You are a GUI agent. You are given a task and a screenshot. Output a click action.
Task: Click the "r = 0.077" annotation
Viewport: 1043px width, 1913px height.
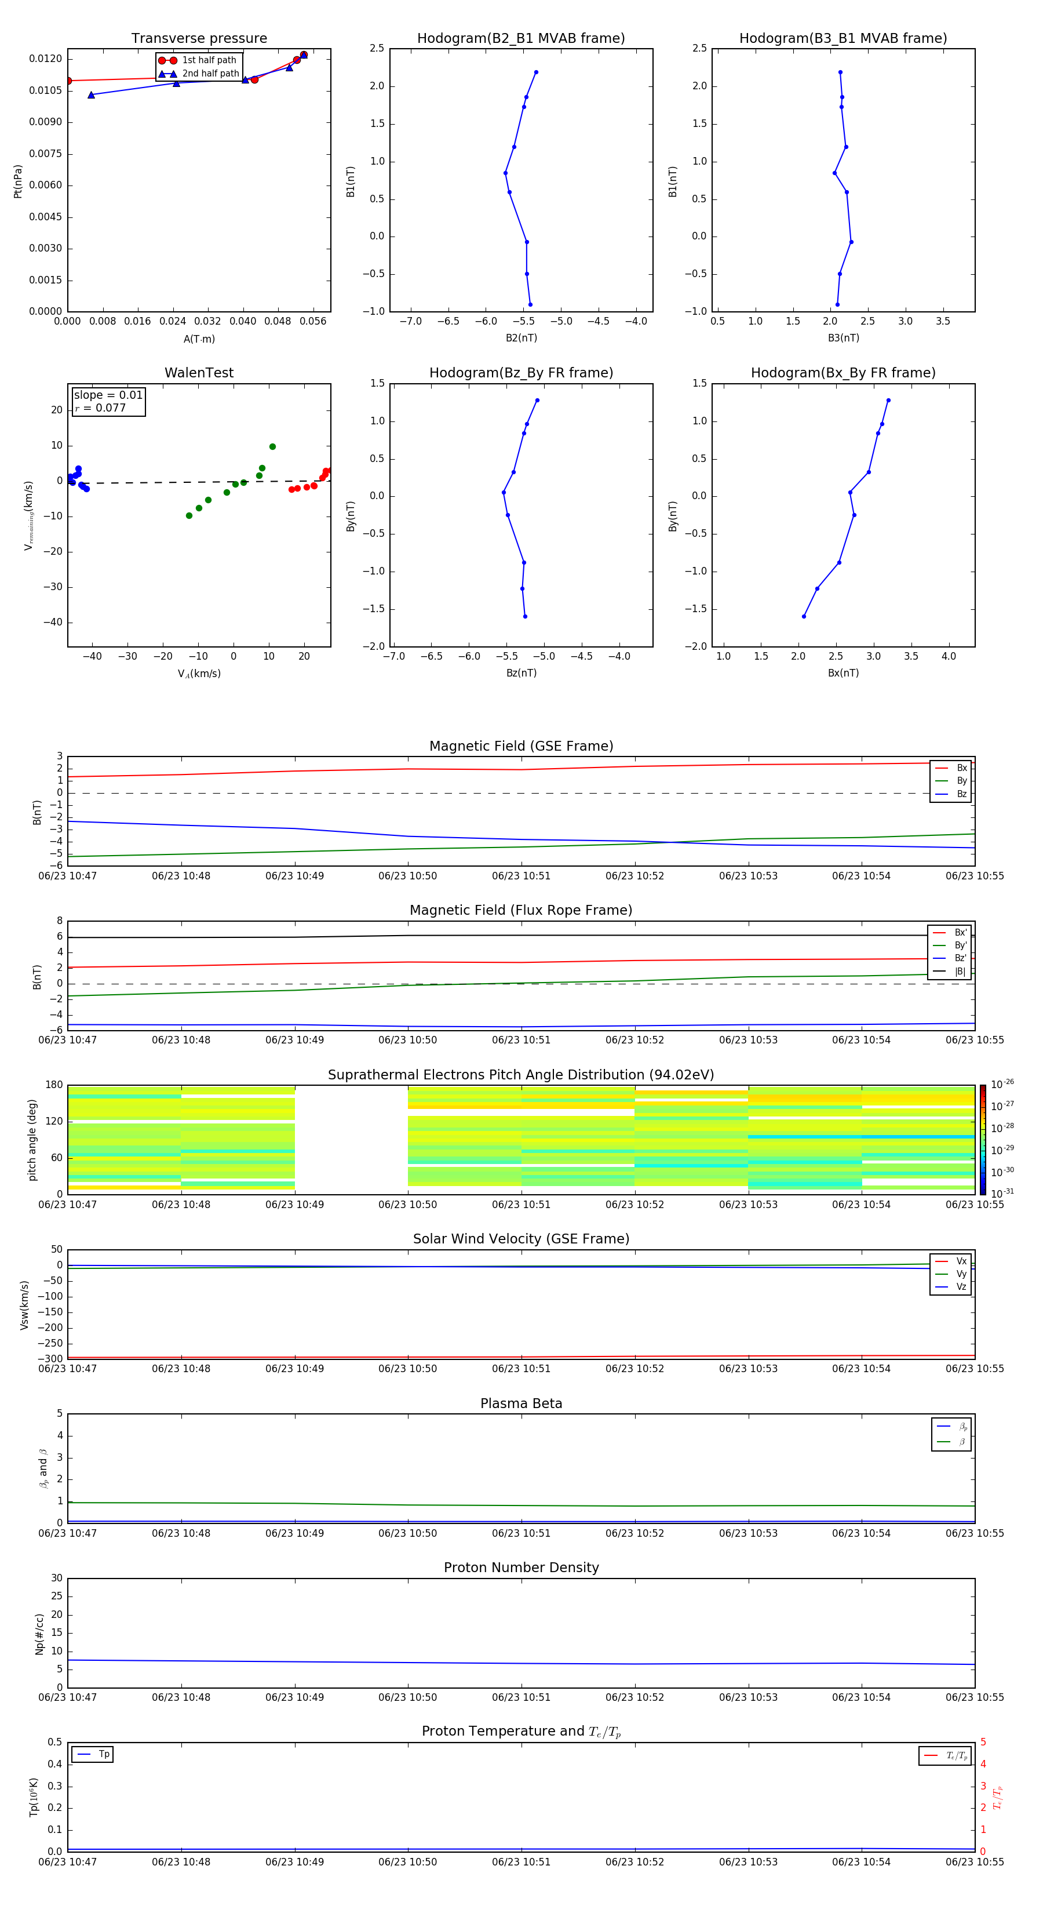[x=100, y=408]
